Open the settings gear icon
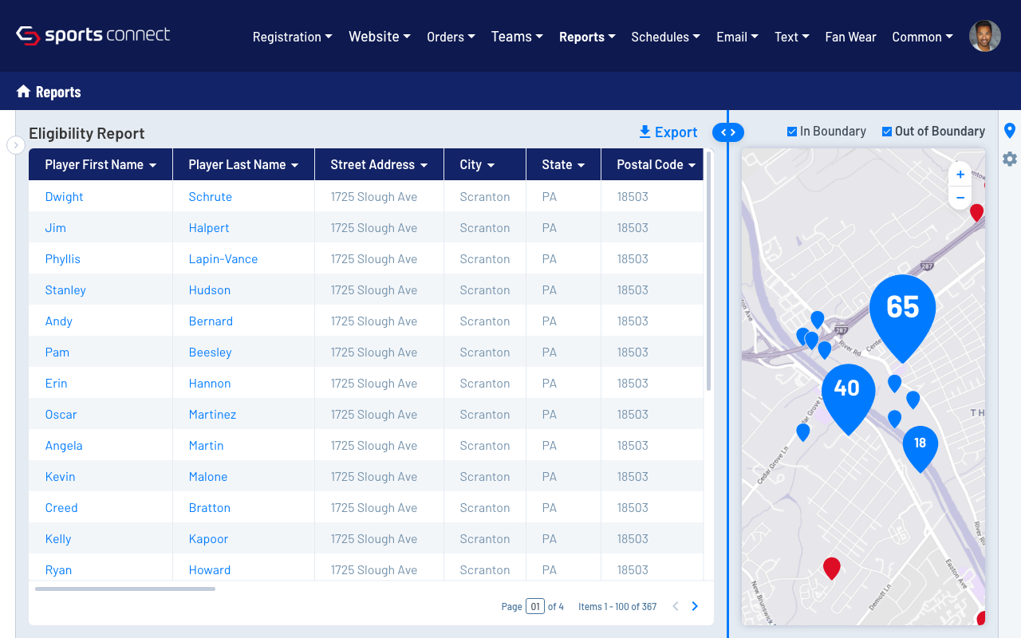The width and height of the screenshot is (1021, 638). click(x=1010, y=159)
